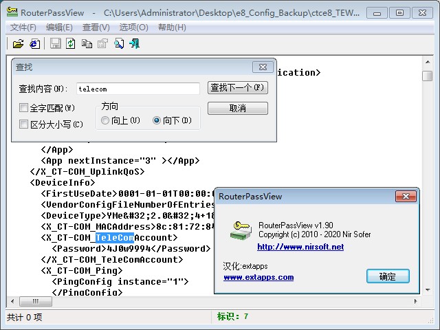This screenshot has height=330, width=440.
Task: Close the RouterPassView About dialog
Action: click(x=406, y=196)
